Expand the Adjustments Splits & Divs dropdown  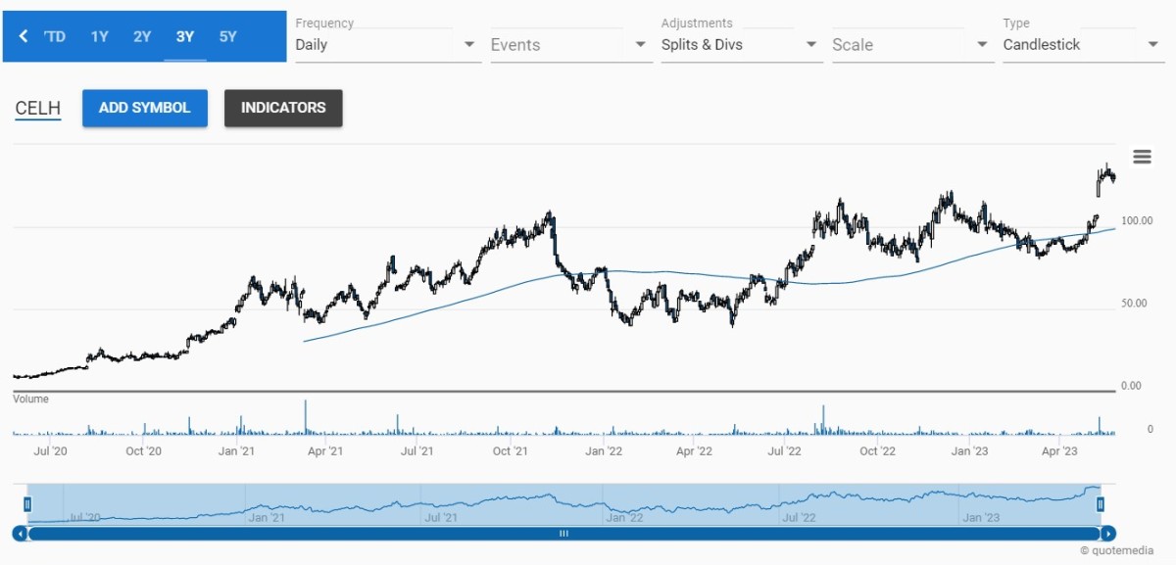coord(741,44)
